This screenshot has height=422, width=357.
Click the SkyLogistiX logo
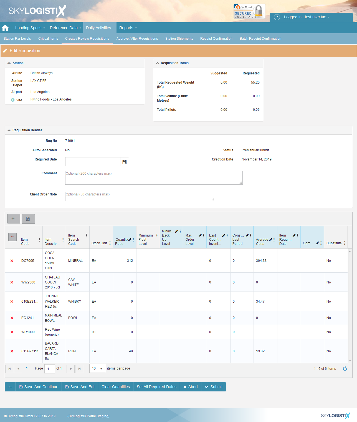[x=37, y=11]
